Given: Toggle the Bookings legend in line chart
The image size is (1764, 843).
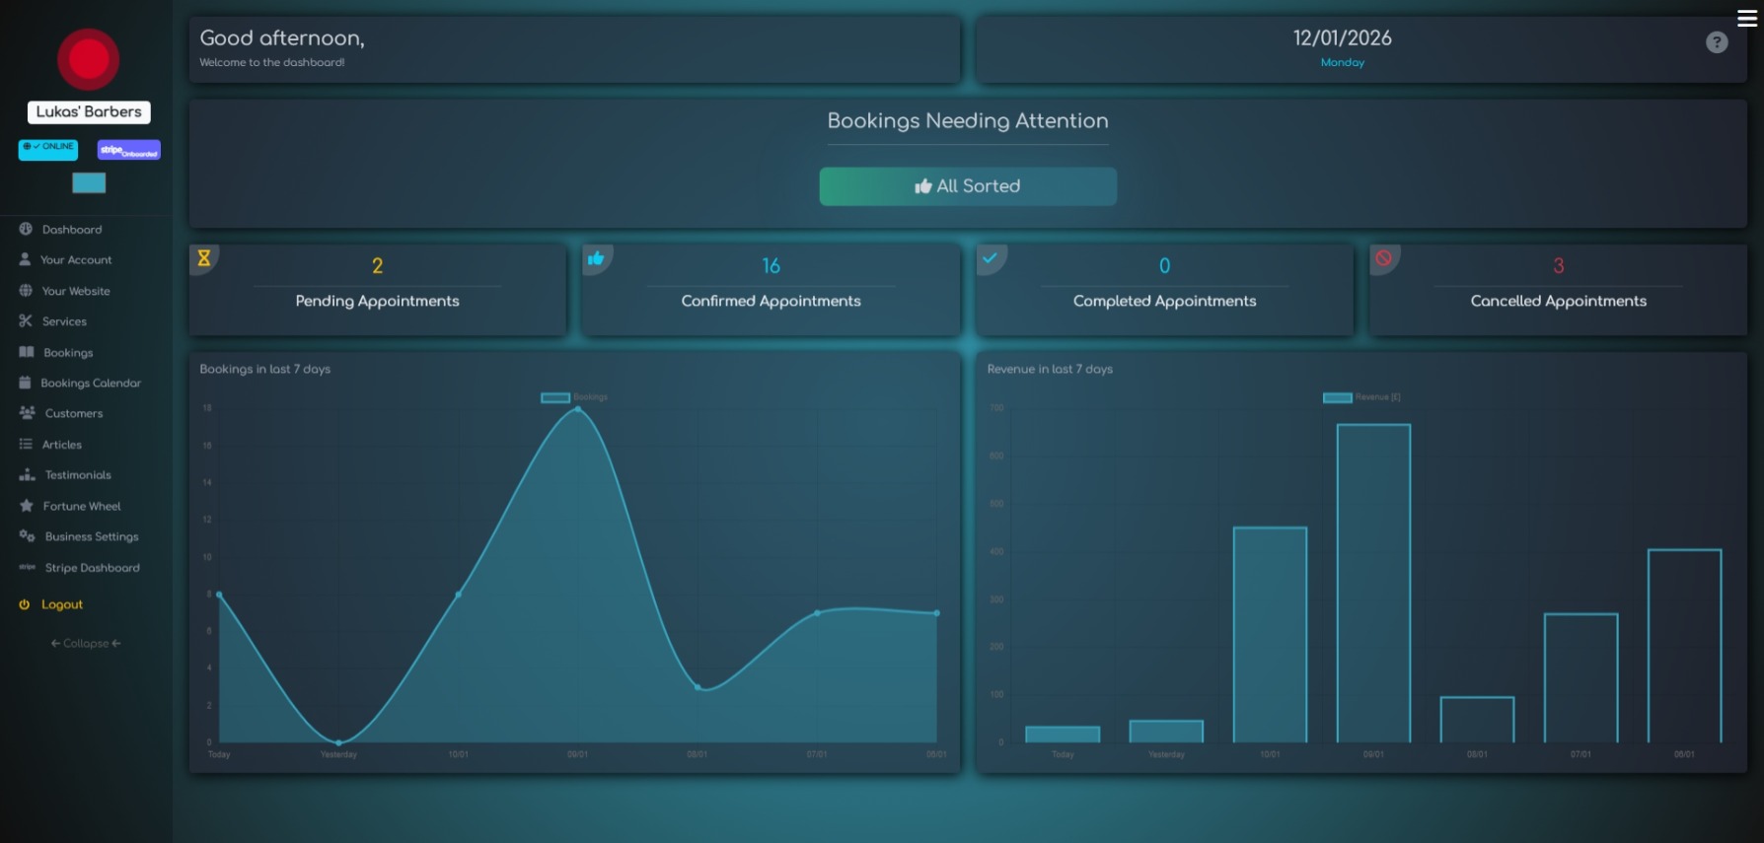Looking at the screenshot, I should click(x=574, y=397).
